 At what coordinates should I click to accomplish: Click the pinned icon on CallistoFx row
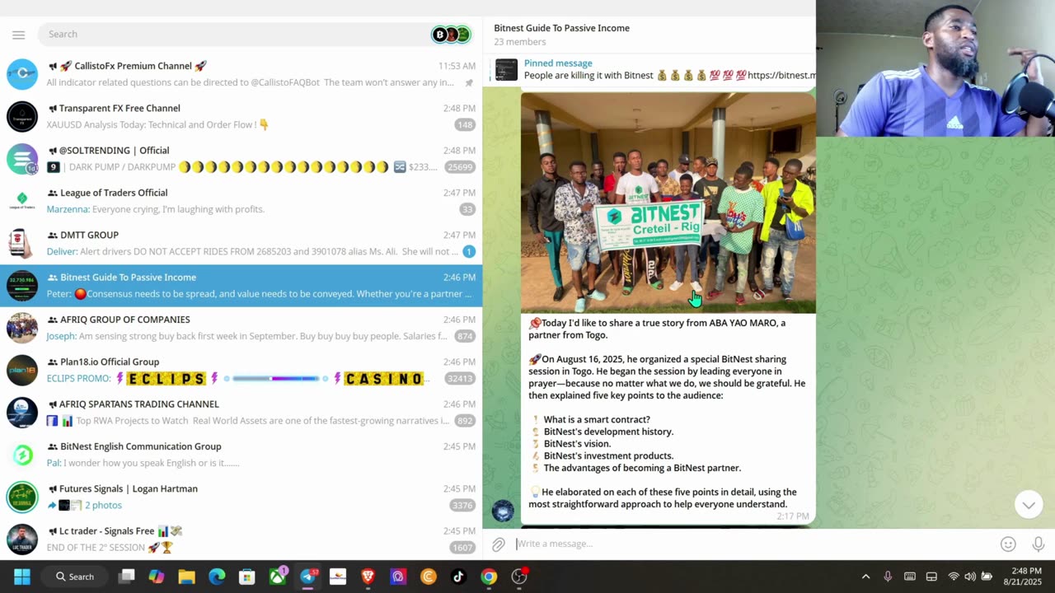pos(469,83)
